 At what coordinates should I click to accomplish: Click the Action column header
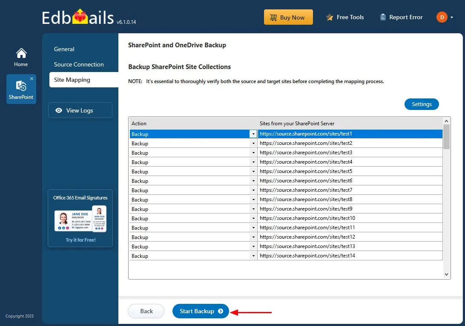click(193, 123)
